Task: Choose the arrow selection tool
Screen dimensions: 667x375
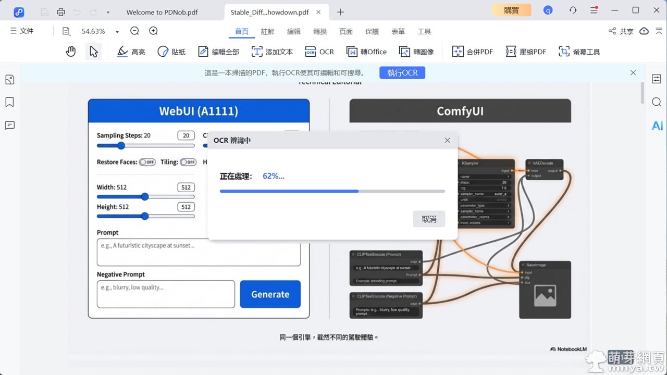Action: tap(93, 52)
